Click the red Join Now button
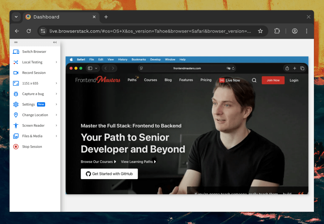324x224 pixels. pyautogui.click(x=273, y=80)
